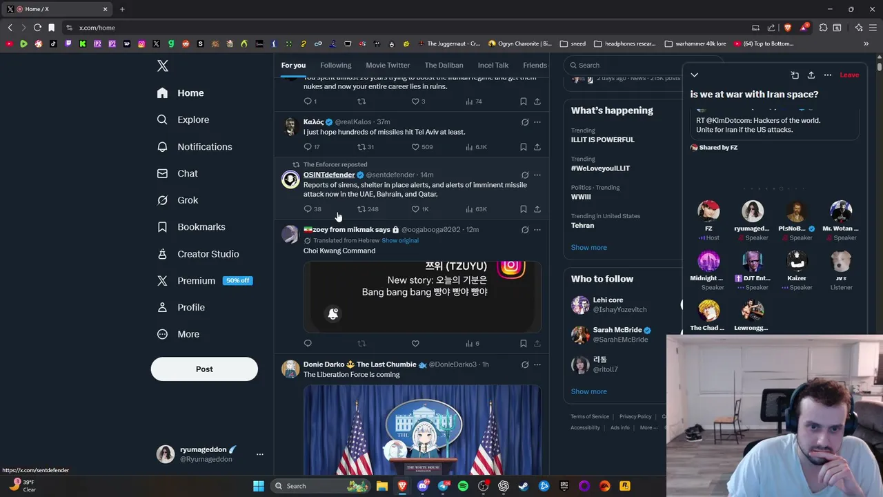Open host FZ avatar in Space
Viewport: 883px width, 497px height.
point(708,211)
